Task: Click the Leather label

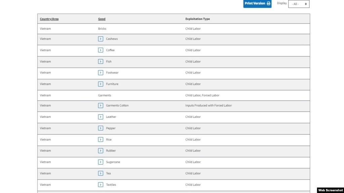Action: tap(111, 117)
